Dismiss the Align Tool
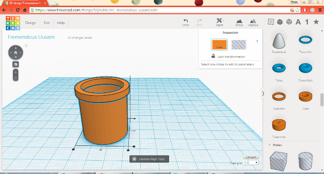This screenshot has width=324, height=174. tap(149, 159)
